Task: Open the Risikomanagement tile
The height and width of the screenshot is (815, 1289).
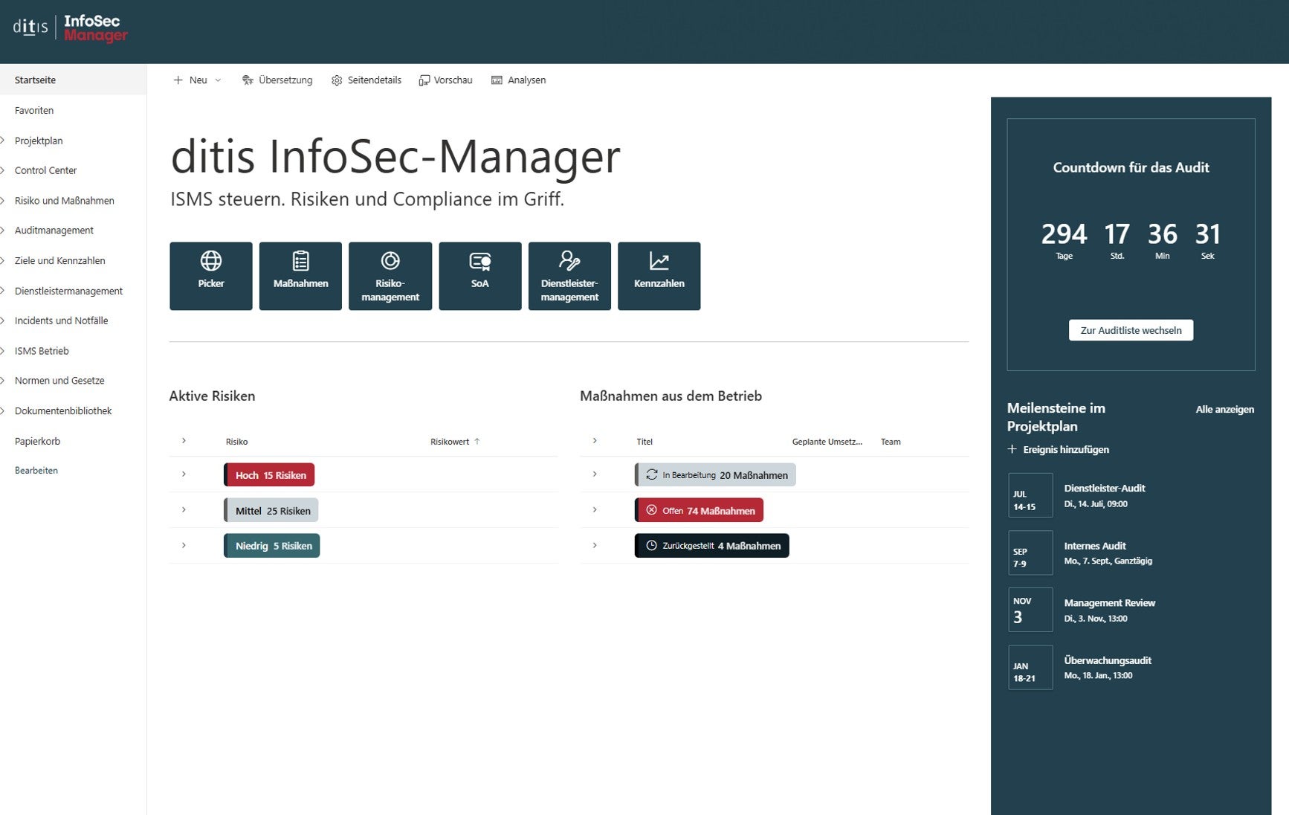Action: point(390,276)
